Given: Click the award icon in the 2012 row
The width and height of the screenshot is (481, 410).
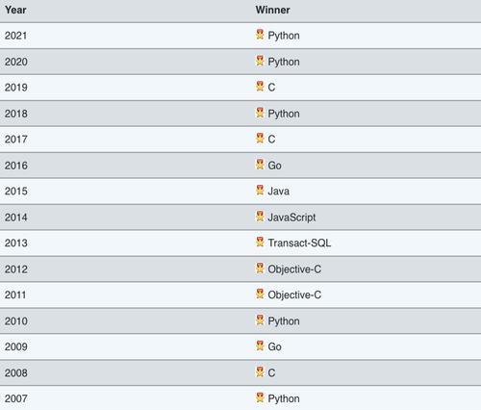Looking at the screenshot, I should (x=260, y=269).
